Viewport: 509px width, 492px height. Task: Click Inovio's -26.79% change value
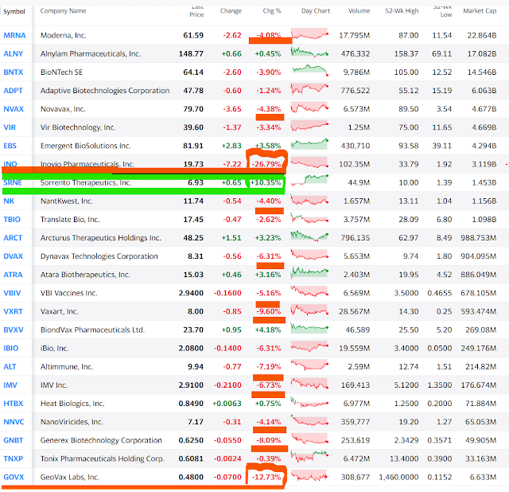point(266,164)
